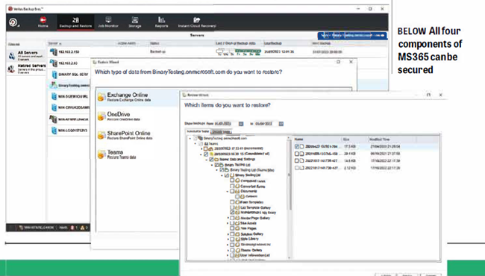
Task: Check the Form Templates checkbox
Action: click(232, 202)
